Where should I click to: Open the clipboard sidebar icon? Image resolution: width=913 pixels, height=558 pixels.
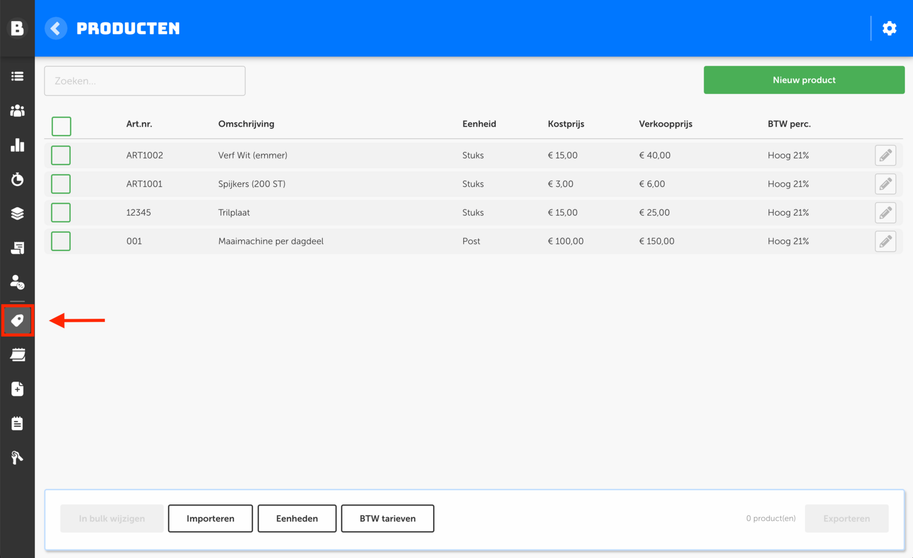pyautogui.click(x=18, y=423)
